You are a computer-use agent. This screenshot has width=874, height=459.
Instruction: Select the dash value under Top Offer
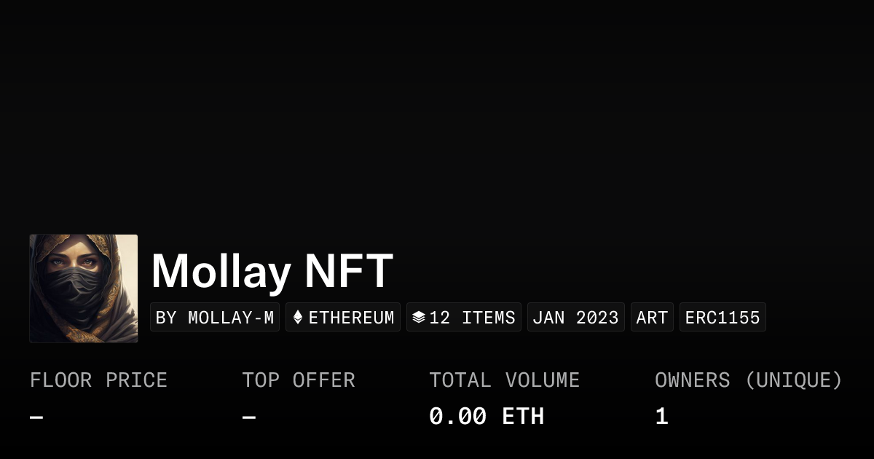[x=249, y=417]
